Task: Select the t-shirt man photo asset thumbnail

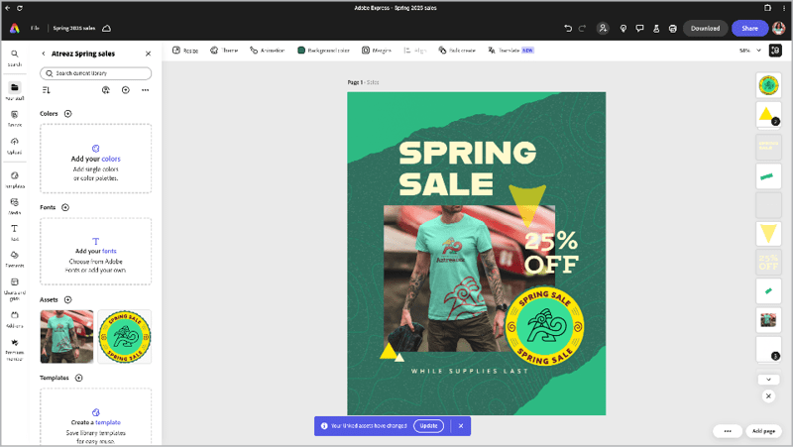Action: pyautogui.click(x=66, y=336)
